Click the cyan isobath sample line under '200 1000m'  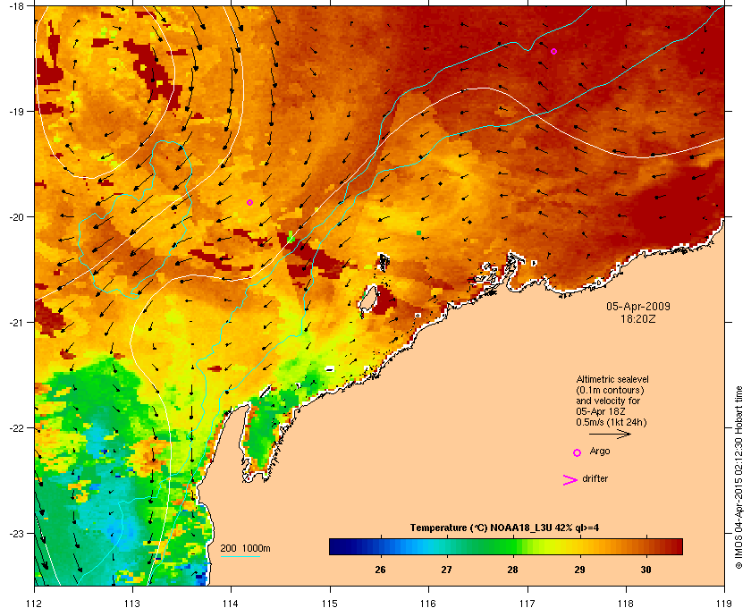coord(240,557)
